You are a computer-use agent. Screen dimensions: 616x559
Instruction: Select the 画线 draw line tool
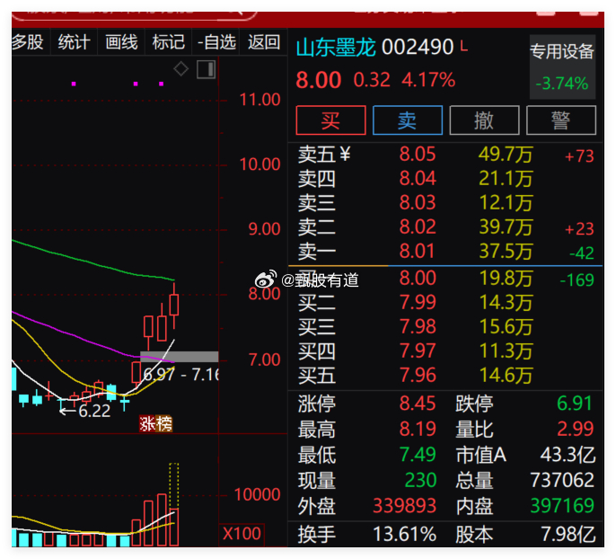(x=121, y=42)
